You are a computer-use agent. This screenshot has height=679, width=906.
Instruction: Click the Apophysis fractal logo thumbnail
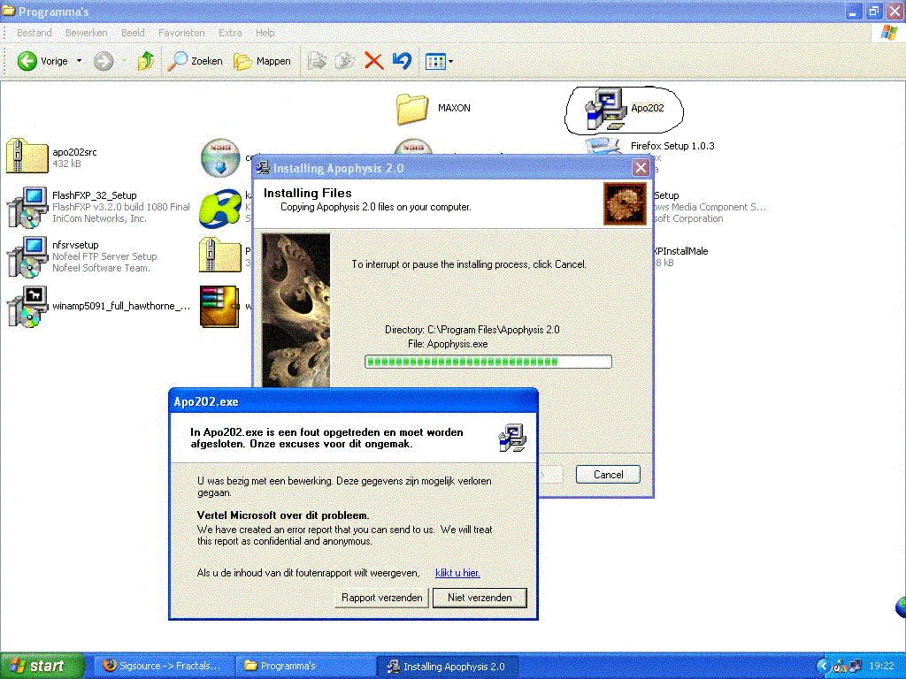[625, 203]
